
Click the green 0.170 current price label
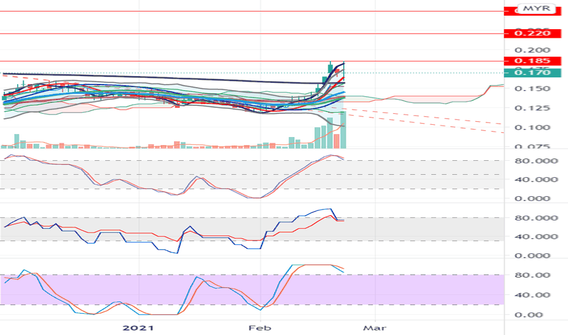(533, 73)
